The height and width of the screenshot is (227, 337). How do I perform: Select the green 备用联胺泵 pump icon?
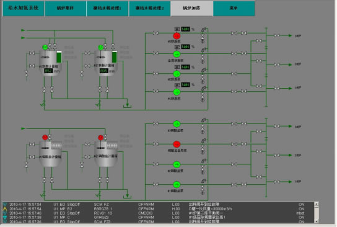click(177, 54)
